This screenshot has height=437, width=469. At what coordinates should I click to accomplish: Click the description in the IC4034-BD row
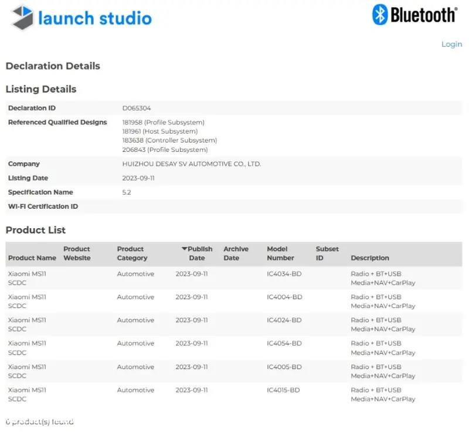pyautogui.click(x=383, y=279)
